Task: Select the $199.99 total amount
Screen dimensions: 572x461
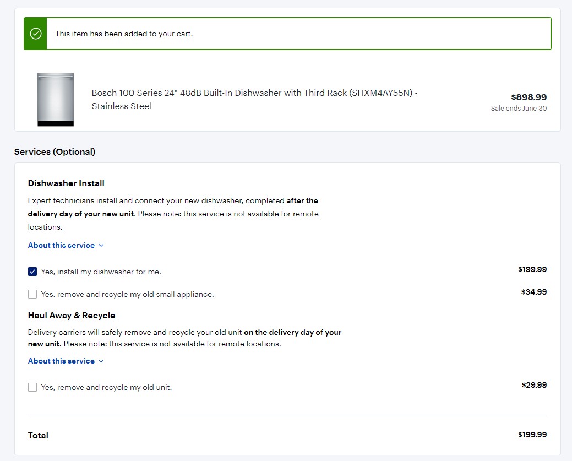Action: (x=532, y=435)
